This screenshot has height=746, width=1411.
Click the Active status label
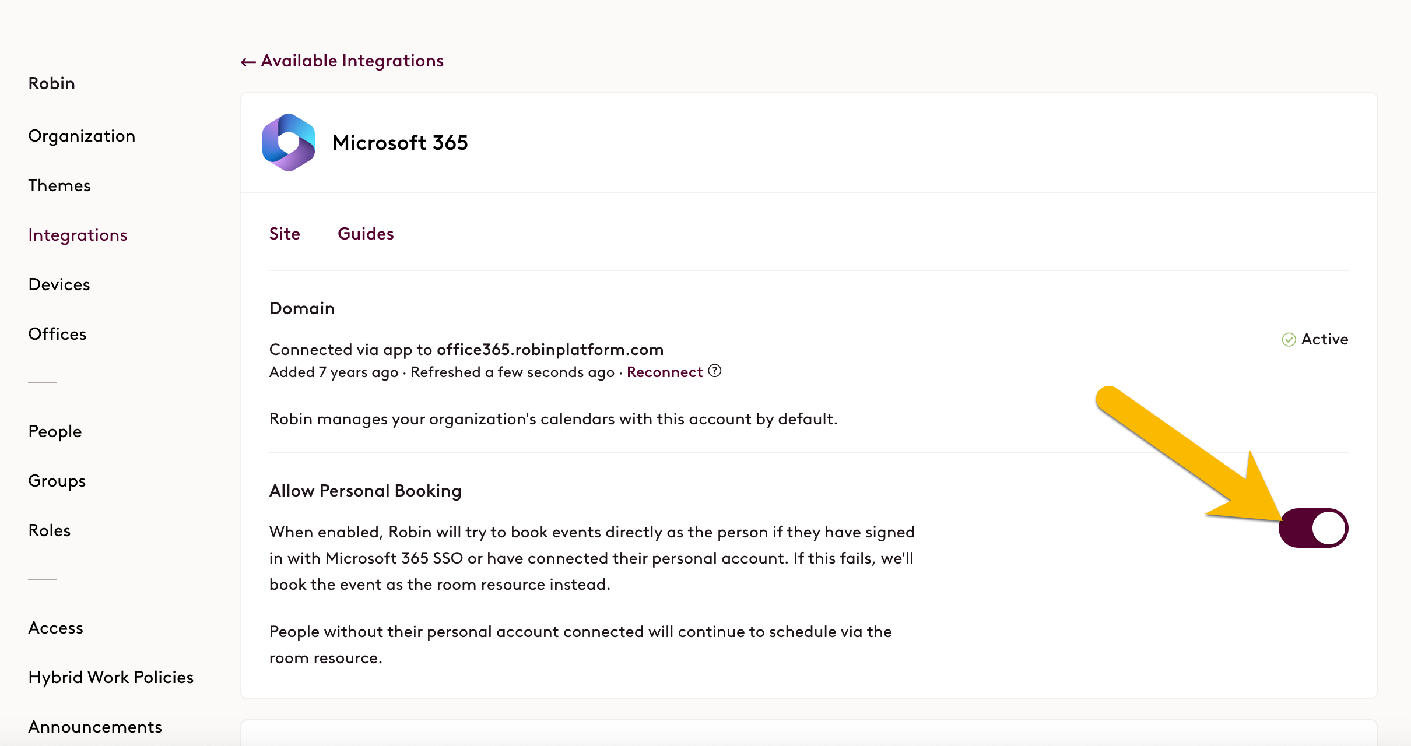(1325, 339)
